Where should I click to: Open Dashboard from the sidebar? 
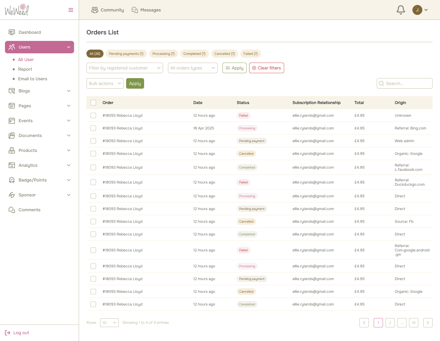[x=29, y=32]
